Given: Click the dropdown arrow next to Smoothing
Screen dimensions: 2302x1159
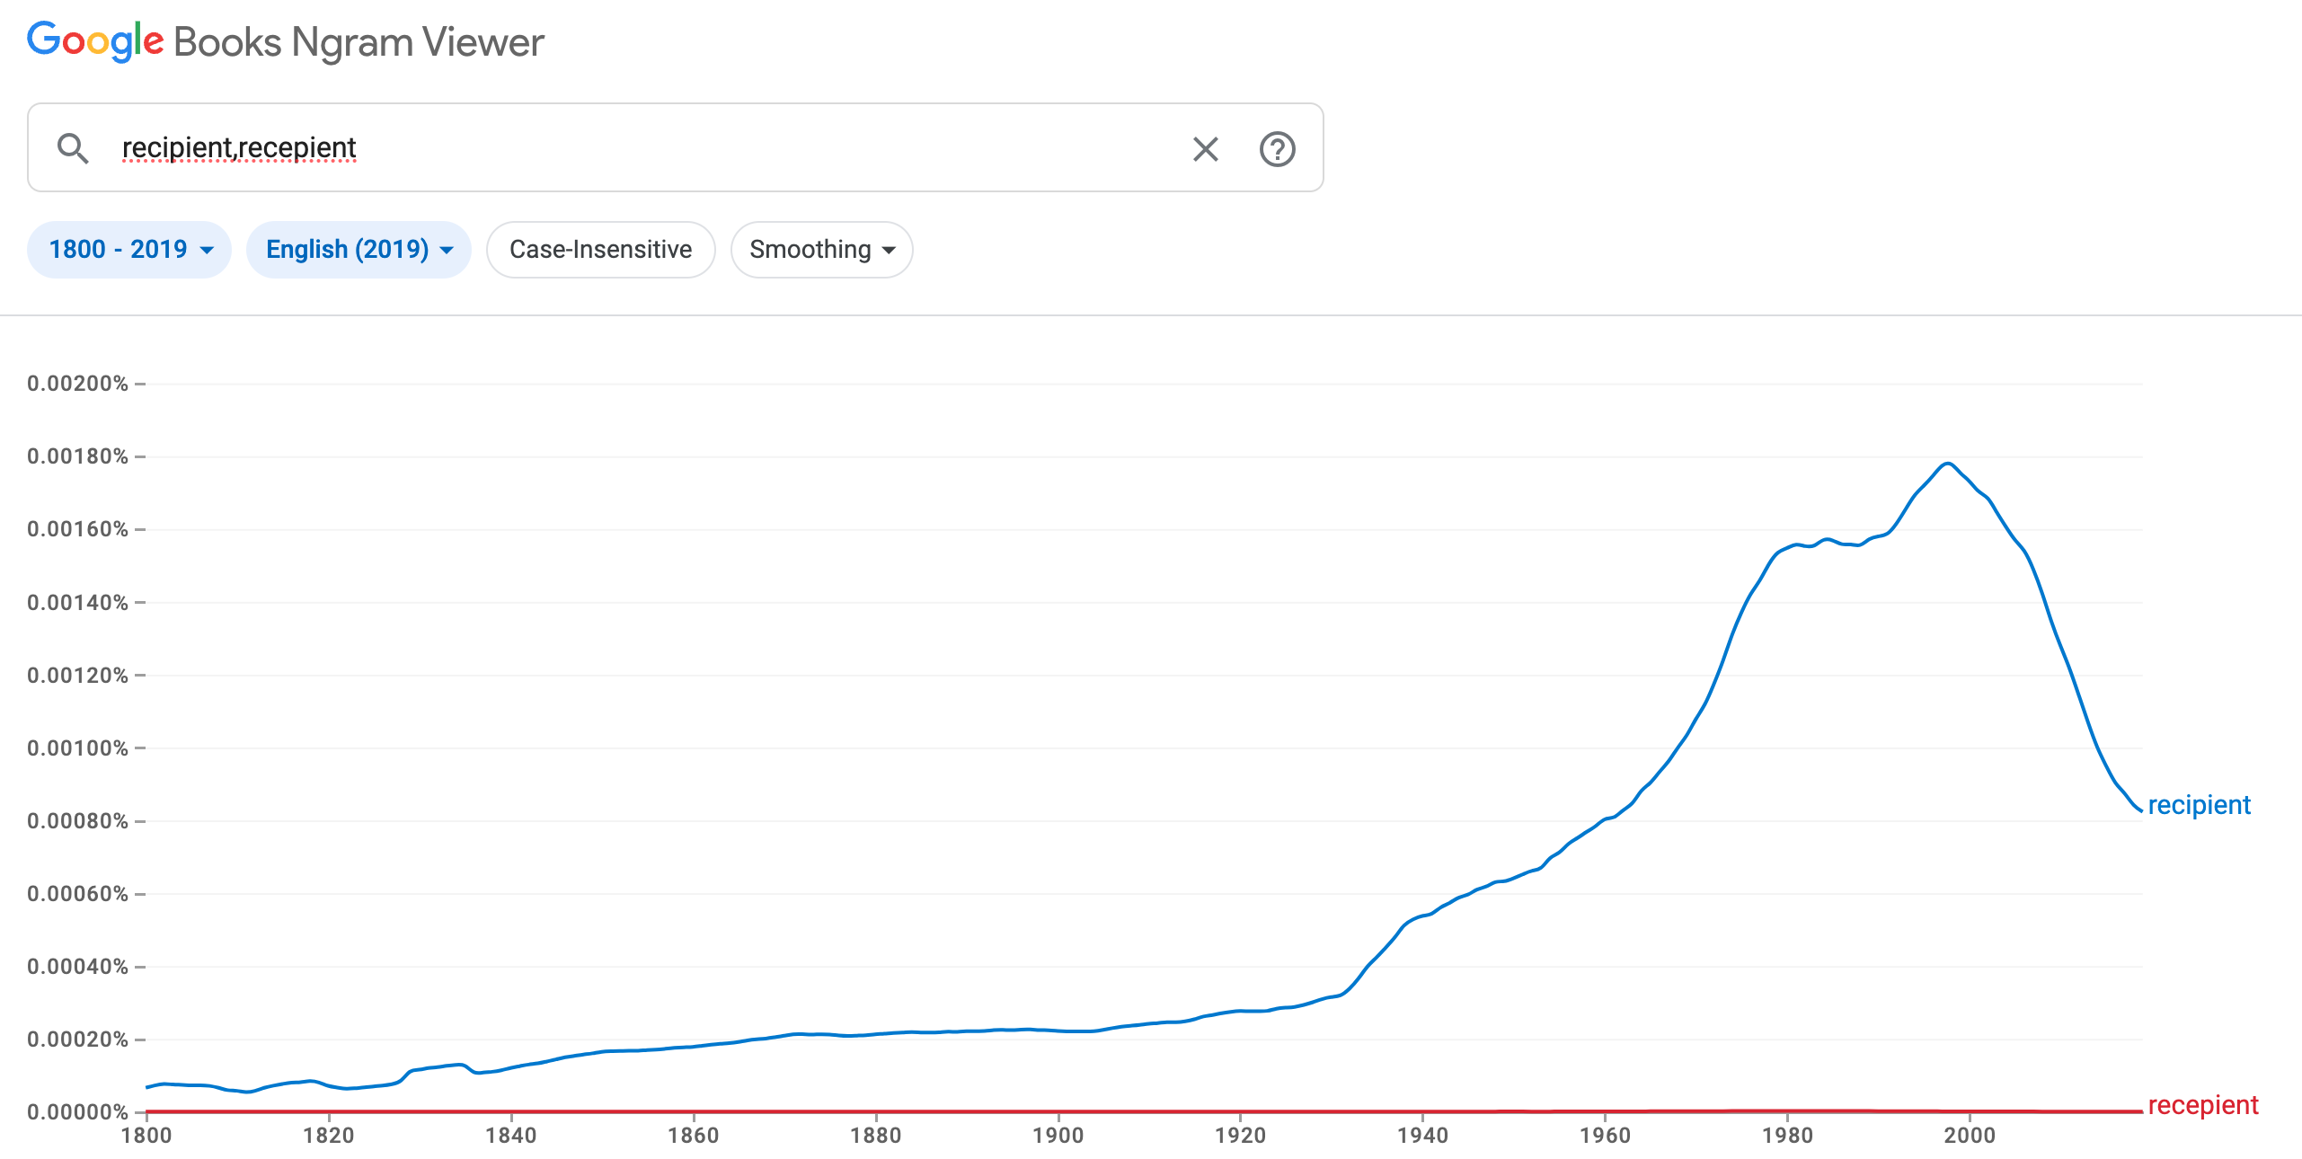Looking at the screenshot, I should click(x=889, y=250).
